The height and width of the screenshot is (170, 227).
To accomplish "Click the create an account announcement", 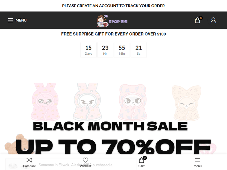I will [x=113, y=6].
